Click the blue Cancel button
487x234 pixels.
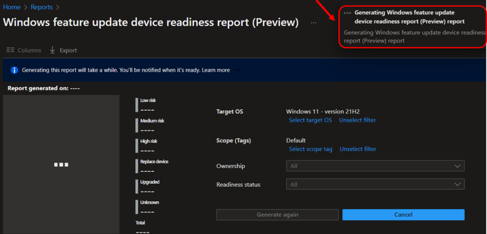(x=403, y=215)
